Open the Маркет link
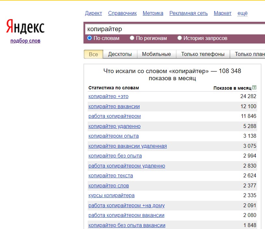265x229 pixels. 222,13
